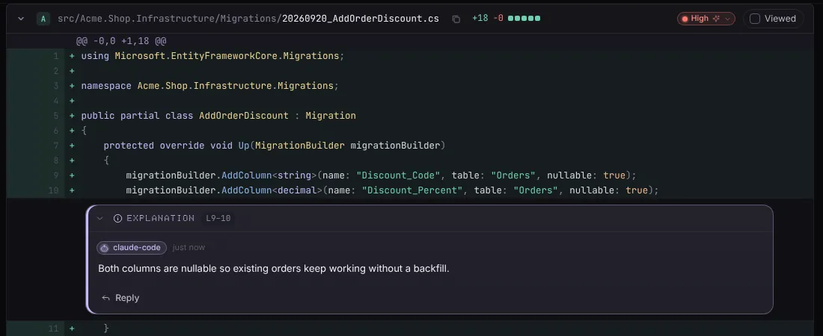Click the red dot in High badge
This screenshot has height=336, width=823.
coord(685,19)
